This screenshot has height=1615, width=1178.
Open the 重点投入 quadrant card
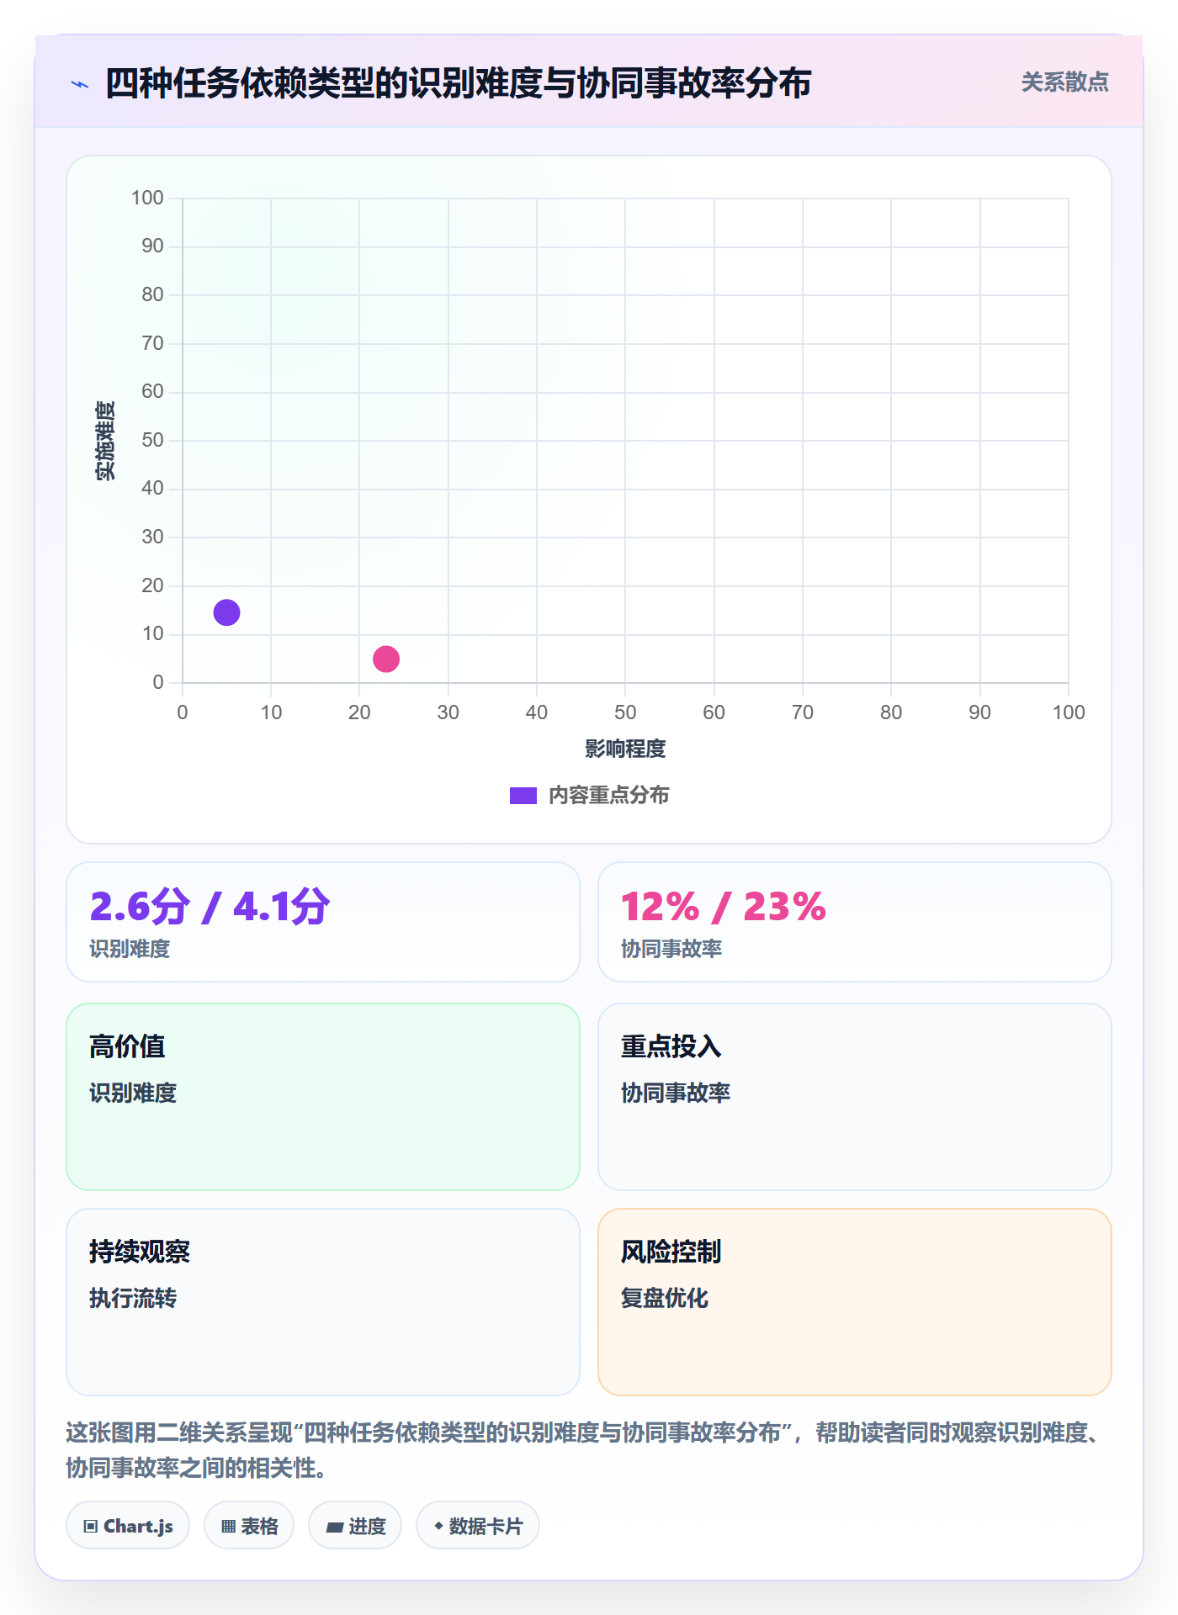point(855,1097)
